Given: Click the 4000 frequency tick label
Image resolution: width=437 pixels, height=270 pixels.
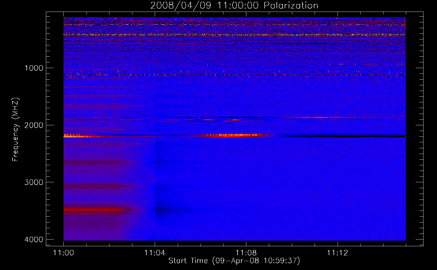Looking at the screenshot, I should click(x=34, y=239).
